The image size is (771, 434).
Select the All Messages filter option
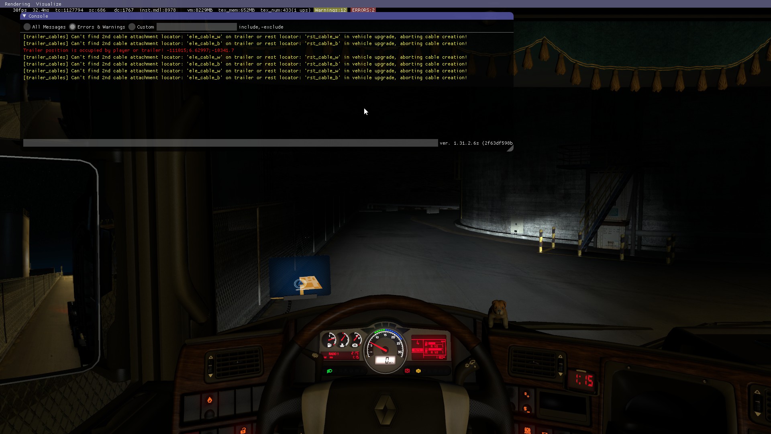coord(27,27)
